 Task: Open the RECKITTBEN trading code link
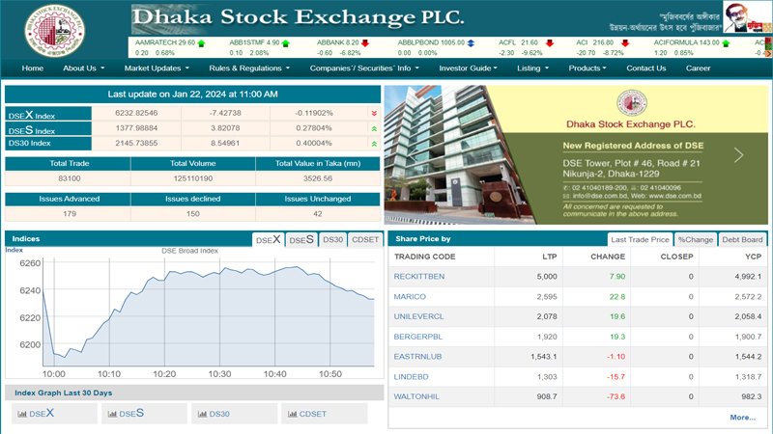click(x=419, y=277)
